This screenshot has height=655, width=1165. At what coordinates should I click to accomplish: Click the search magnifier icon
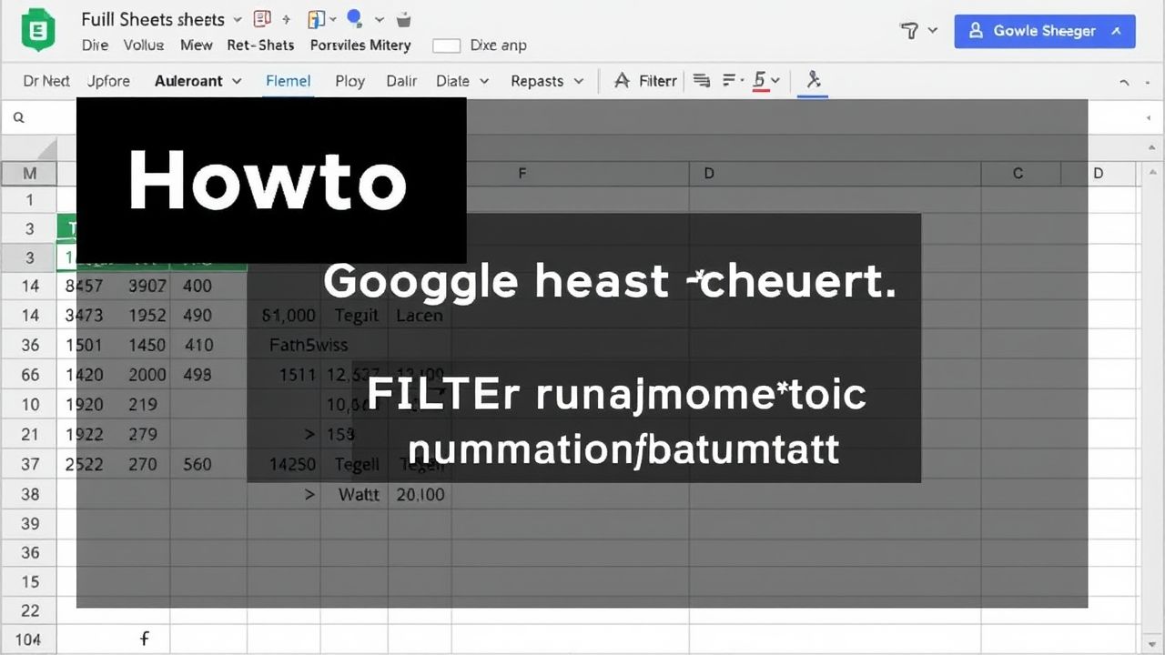[18, 117]
